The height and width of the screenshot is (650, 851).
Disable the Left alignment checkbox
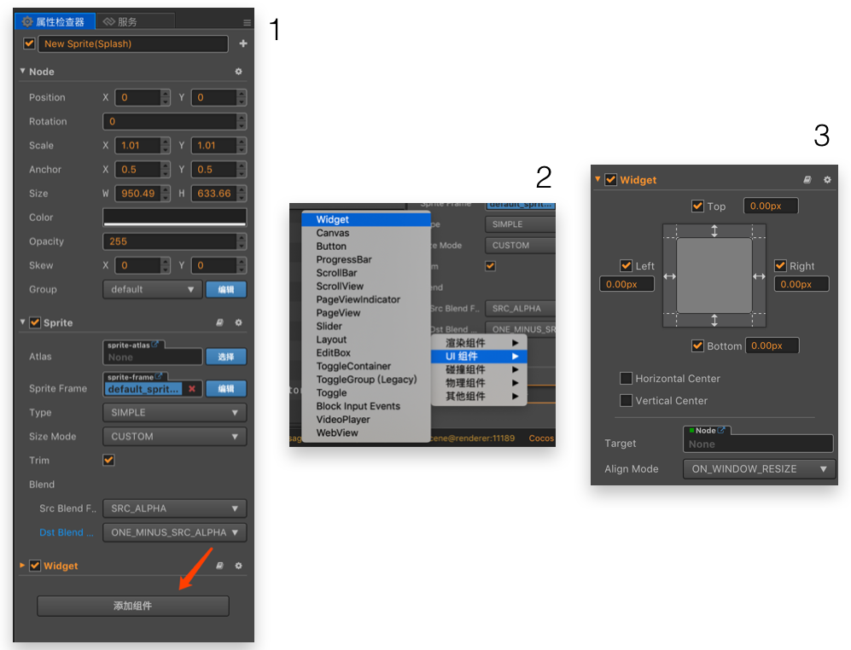click(627, 265)
